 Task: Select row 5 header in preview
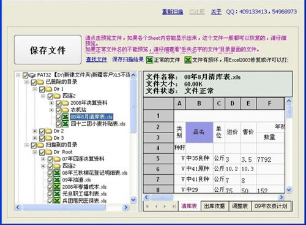[158, 159]
